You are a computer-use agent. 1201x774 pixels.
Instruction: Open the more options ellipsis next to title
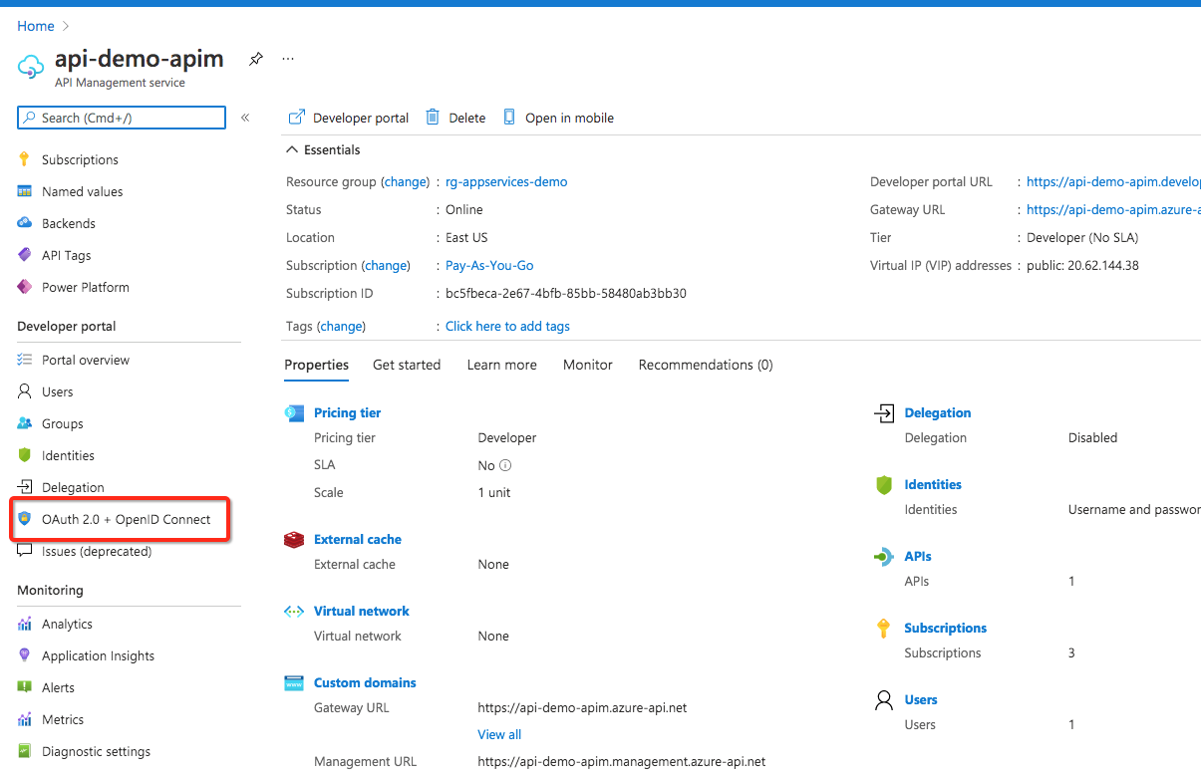click(288, 59)
